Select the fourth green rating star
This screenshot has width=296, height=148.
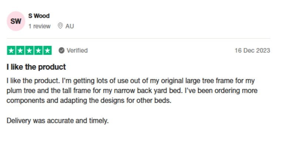tap(38, 50)
